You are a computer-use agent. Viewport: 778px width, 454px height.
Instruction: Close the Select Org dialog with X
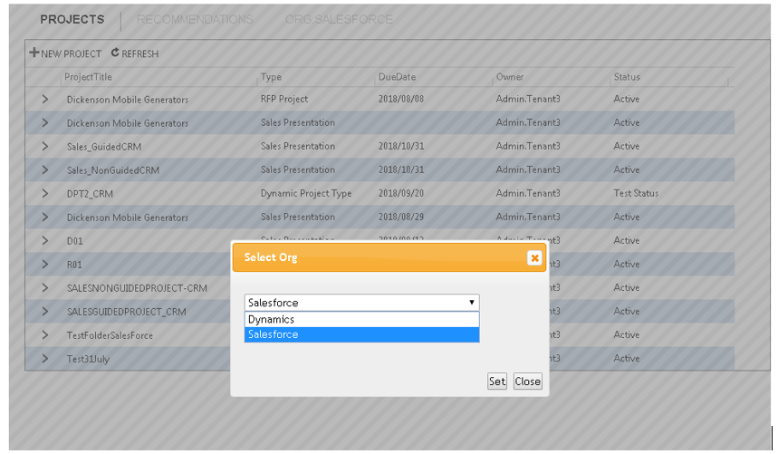pyautogui.click(x=534, y=258)
